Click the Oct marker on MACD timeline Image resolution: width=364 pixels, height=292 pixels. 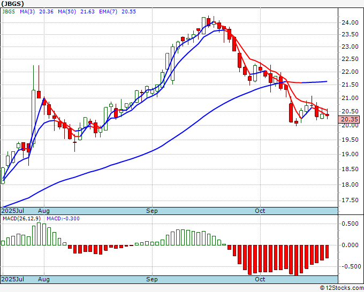[x=260, y=279]
